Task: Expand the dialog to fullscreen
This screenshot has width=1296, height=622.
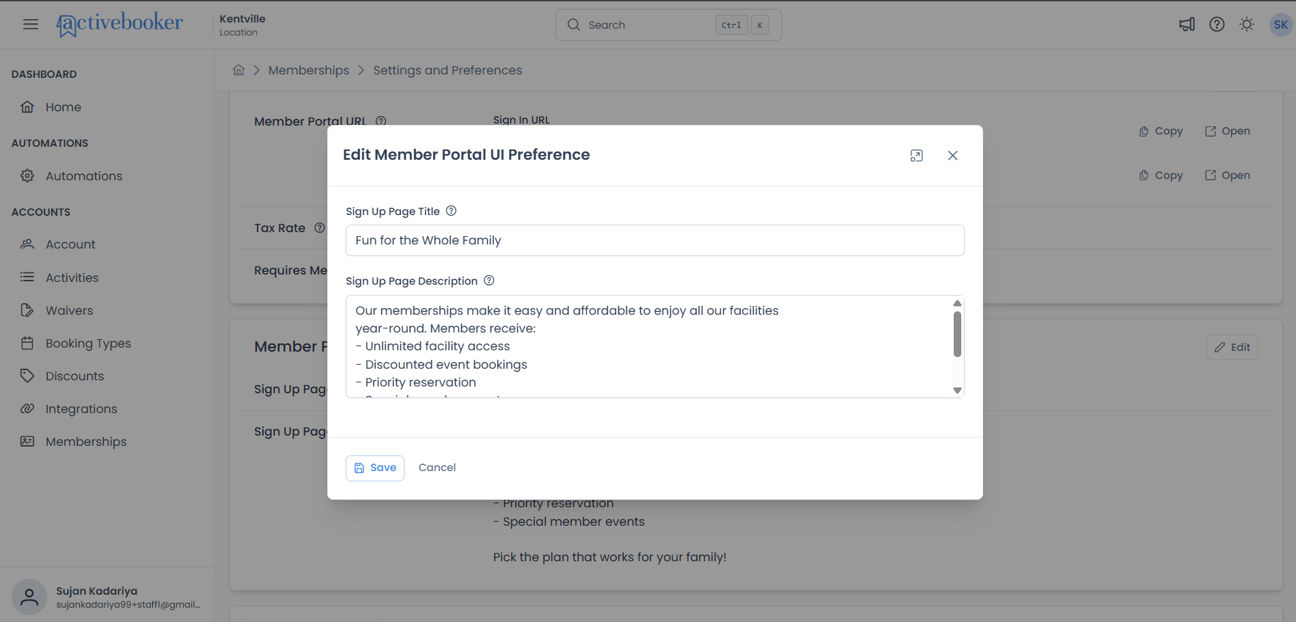Action: 917,156
